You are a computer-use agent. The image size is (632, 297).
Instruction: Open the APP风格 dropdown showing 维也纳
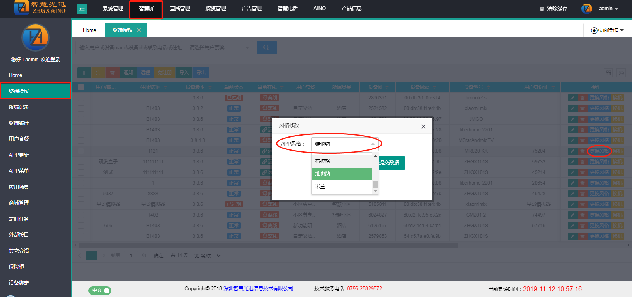(344, 144)
